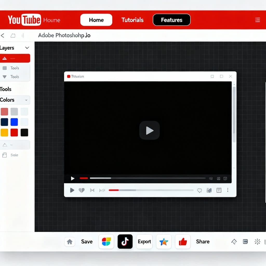Select the bright blue color swatch
The image size is (266, 266).
[14, 122]
